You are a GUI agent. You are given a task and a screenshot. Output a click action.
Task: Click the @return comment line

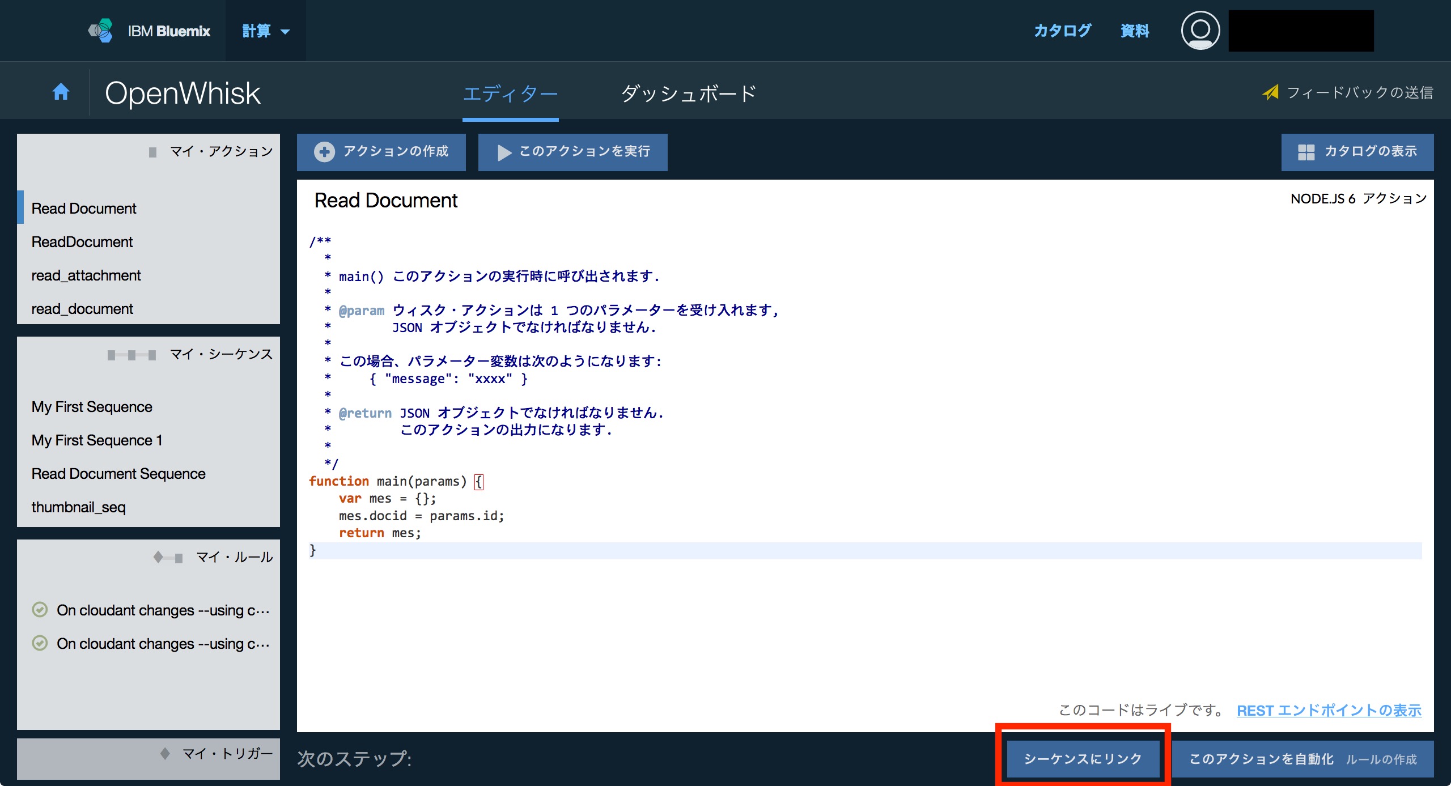pyautogui.click(x=494, y=413)
